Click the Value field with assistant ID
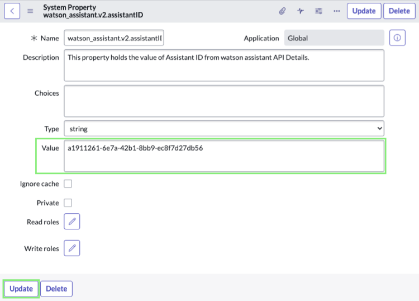 point(224,156)
